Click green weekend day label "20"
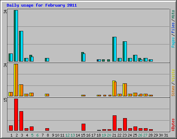Viewport: 177px width, 139px height. click(109, 135)
